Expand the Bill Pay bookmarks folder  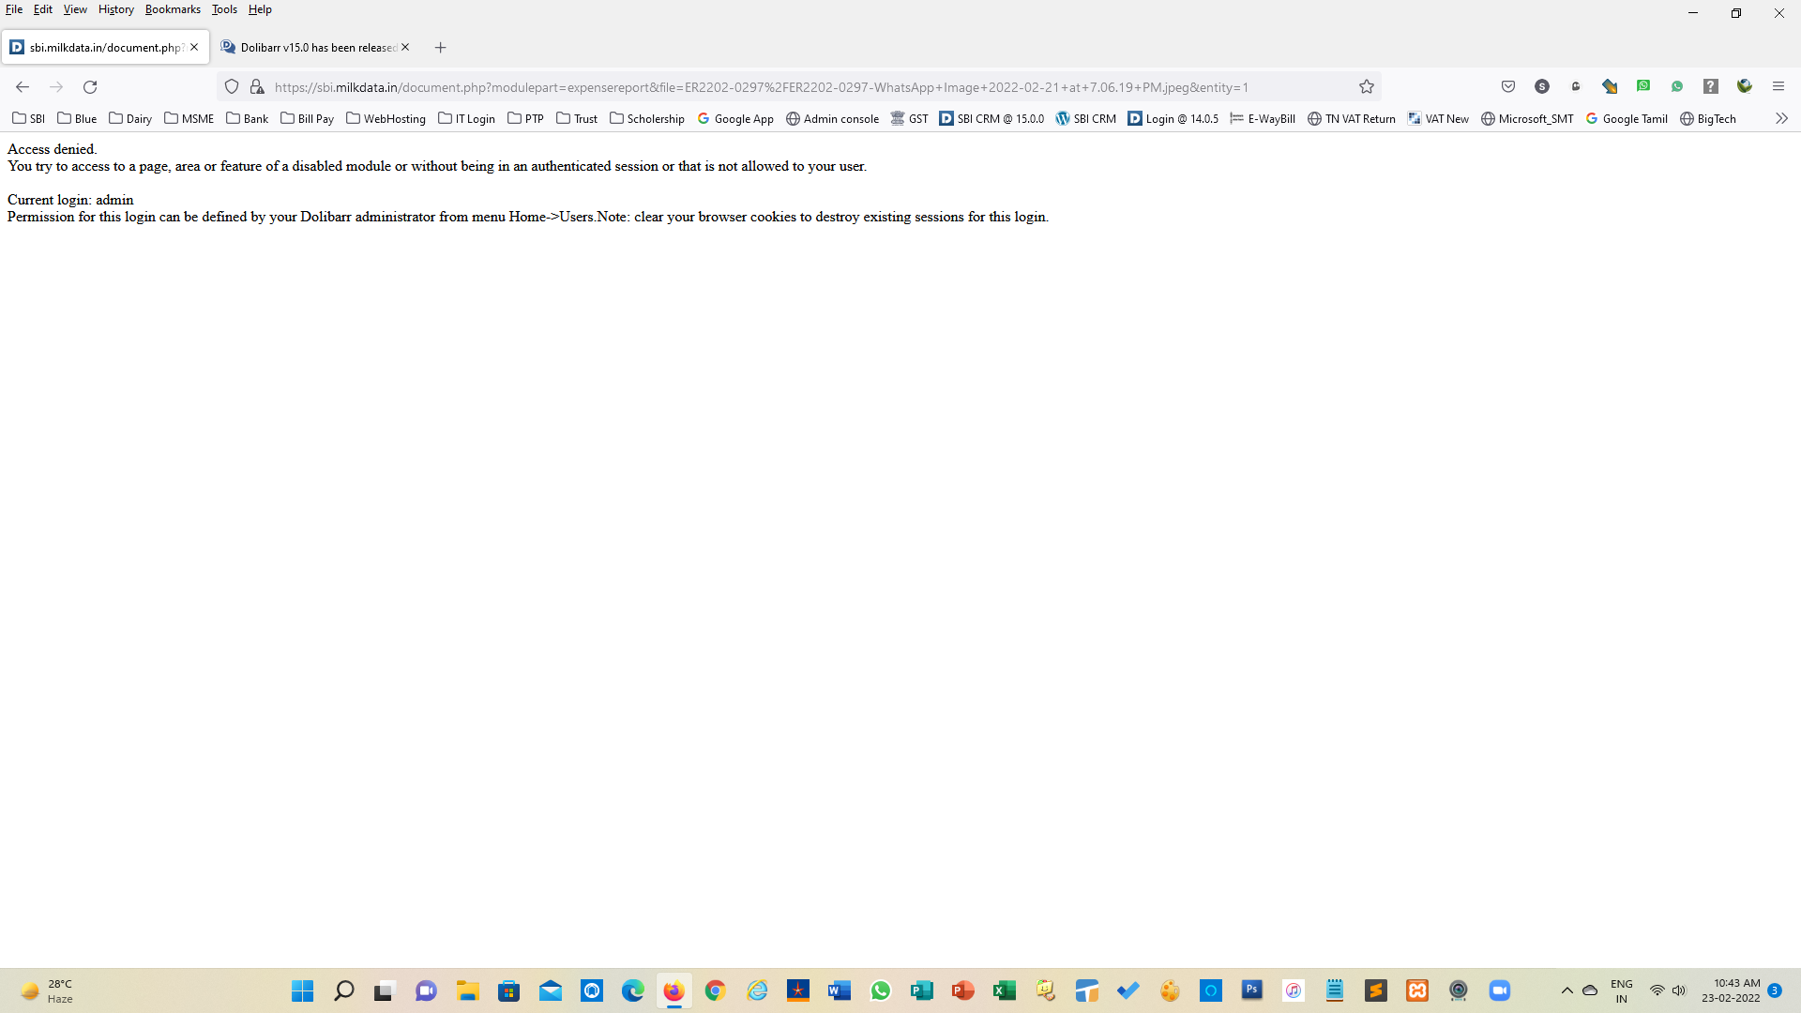308,118
